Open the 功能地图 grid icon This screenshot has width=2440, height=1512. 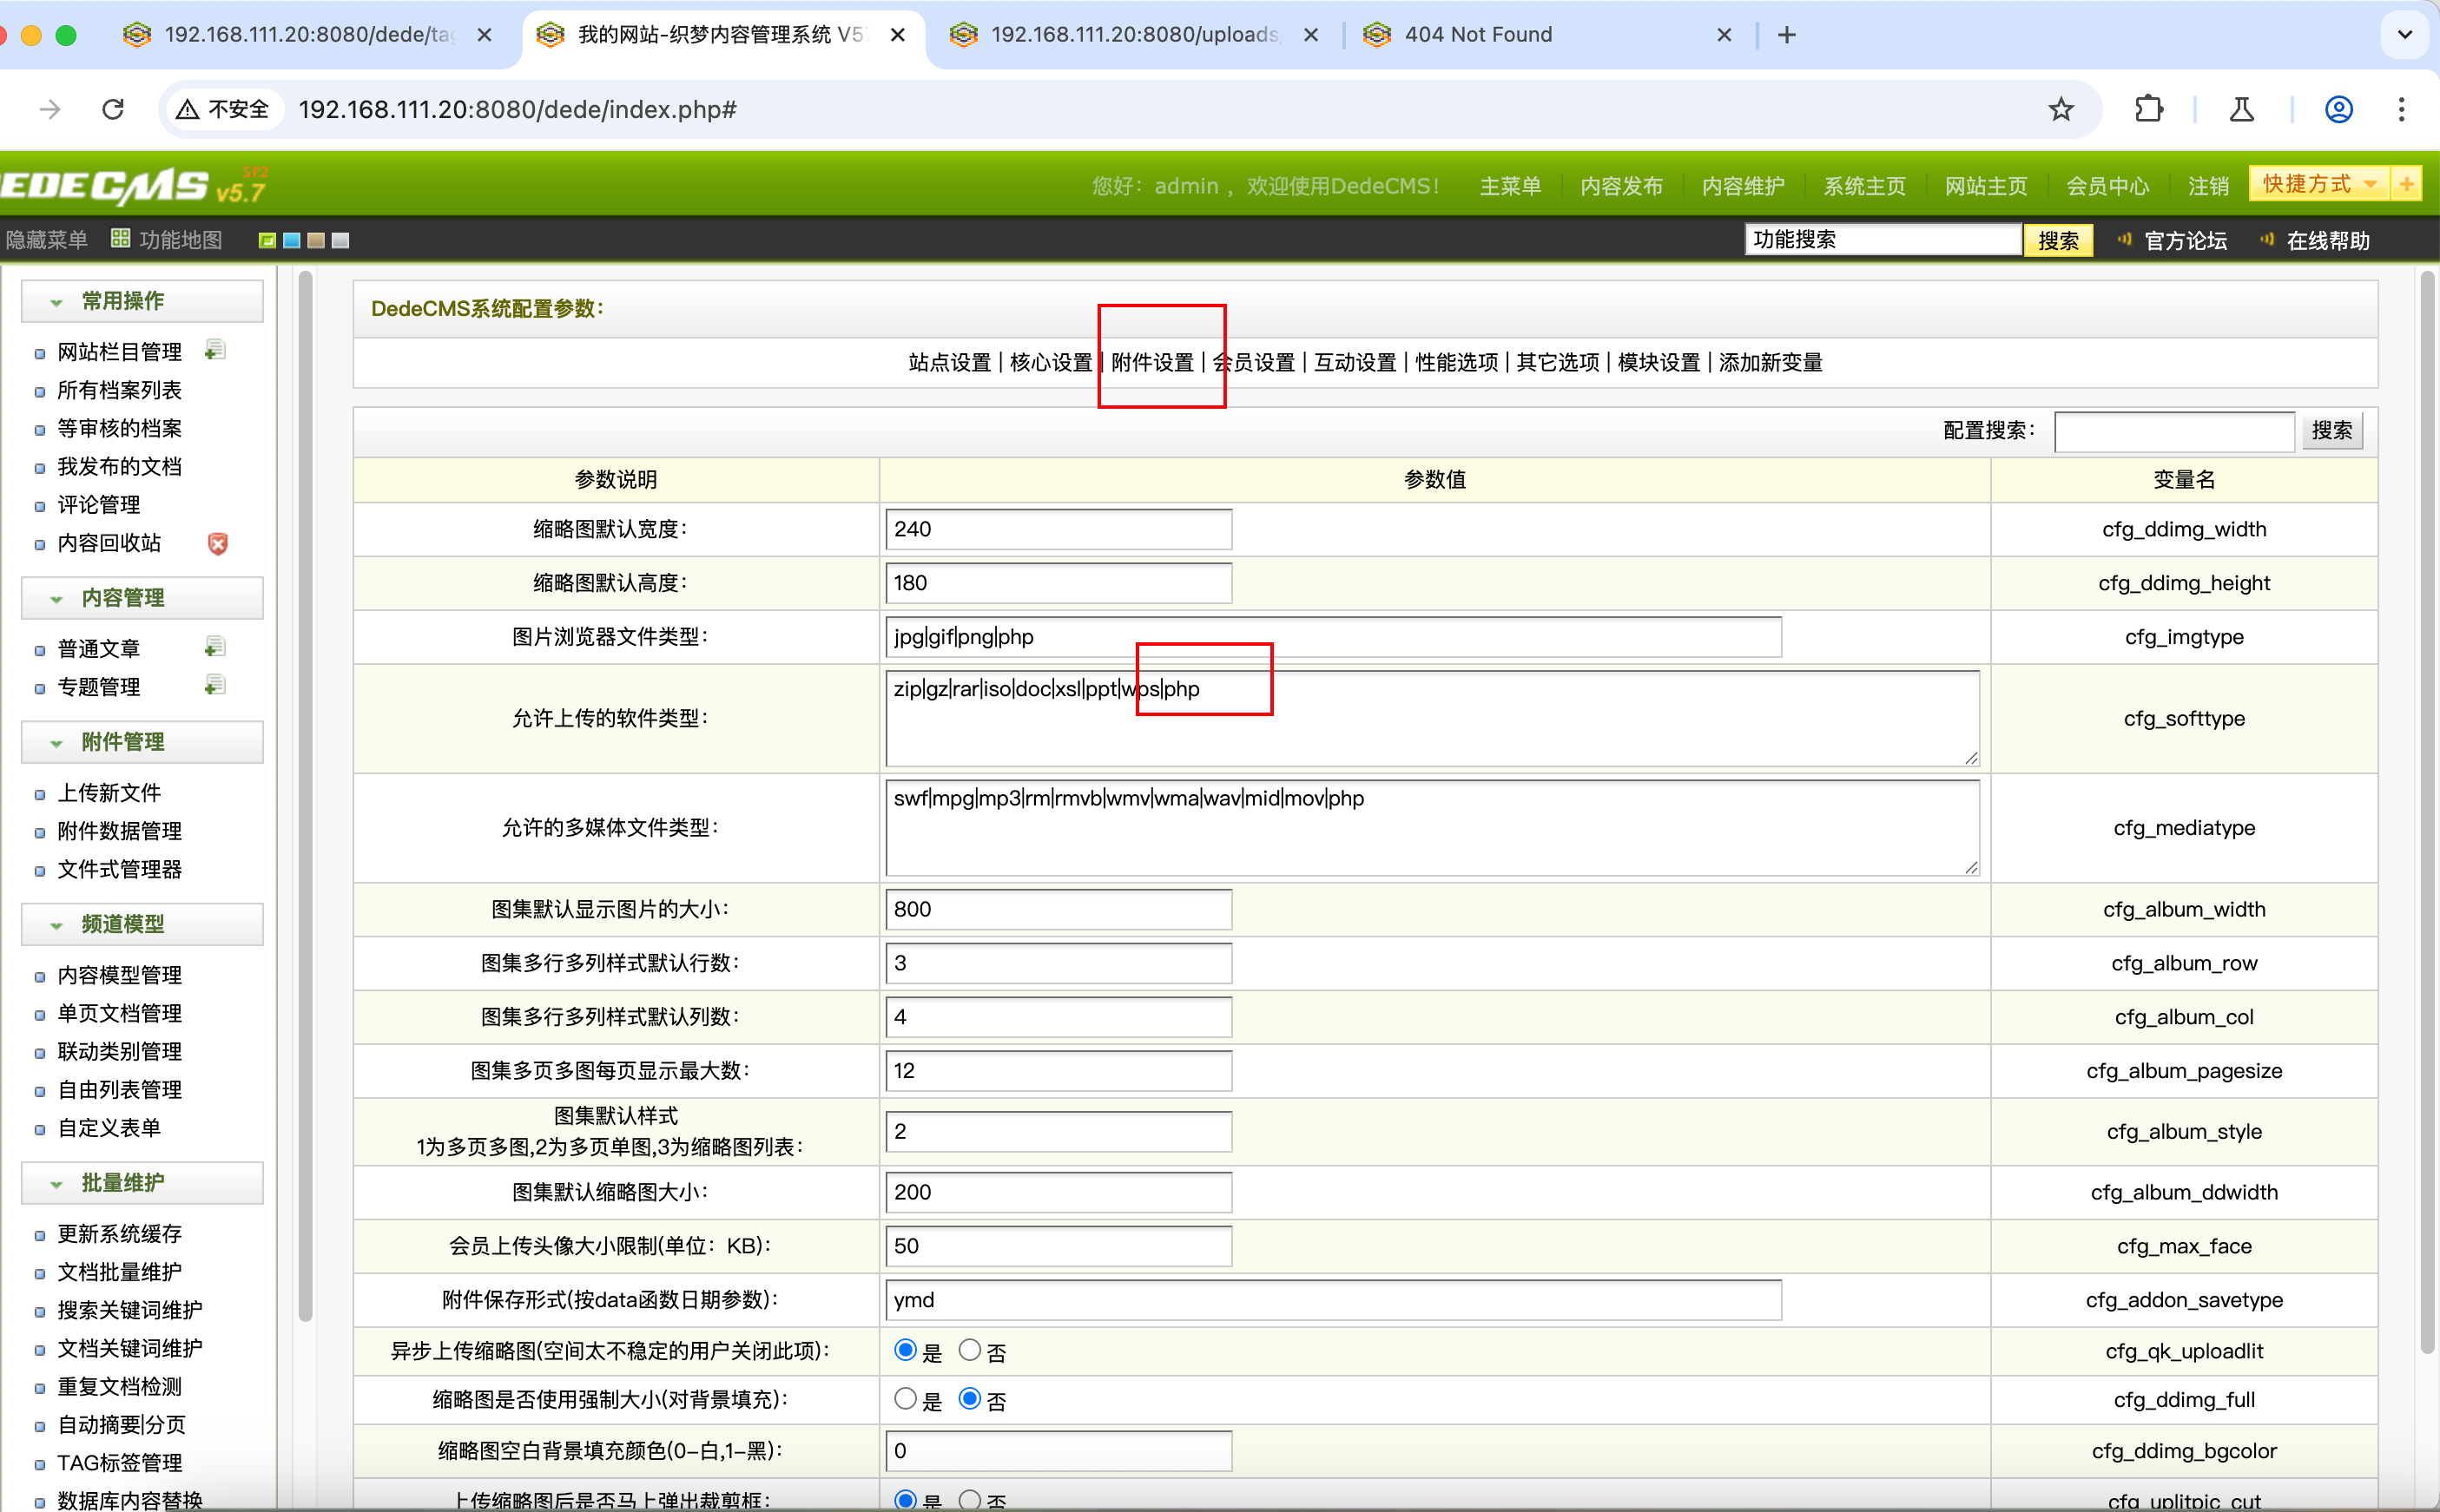120,239
